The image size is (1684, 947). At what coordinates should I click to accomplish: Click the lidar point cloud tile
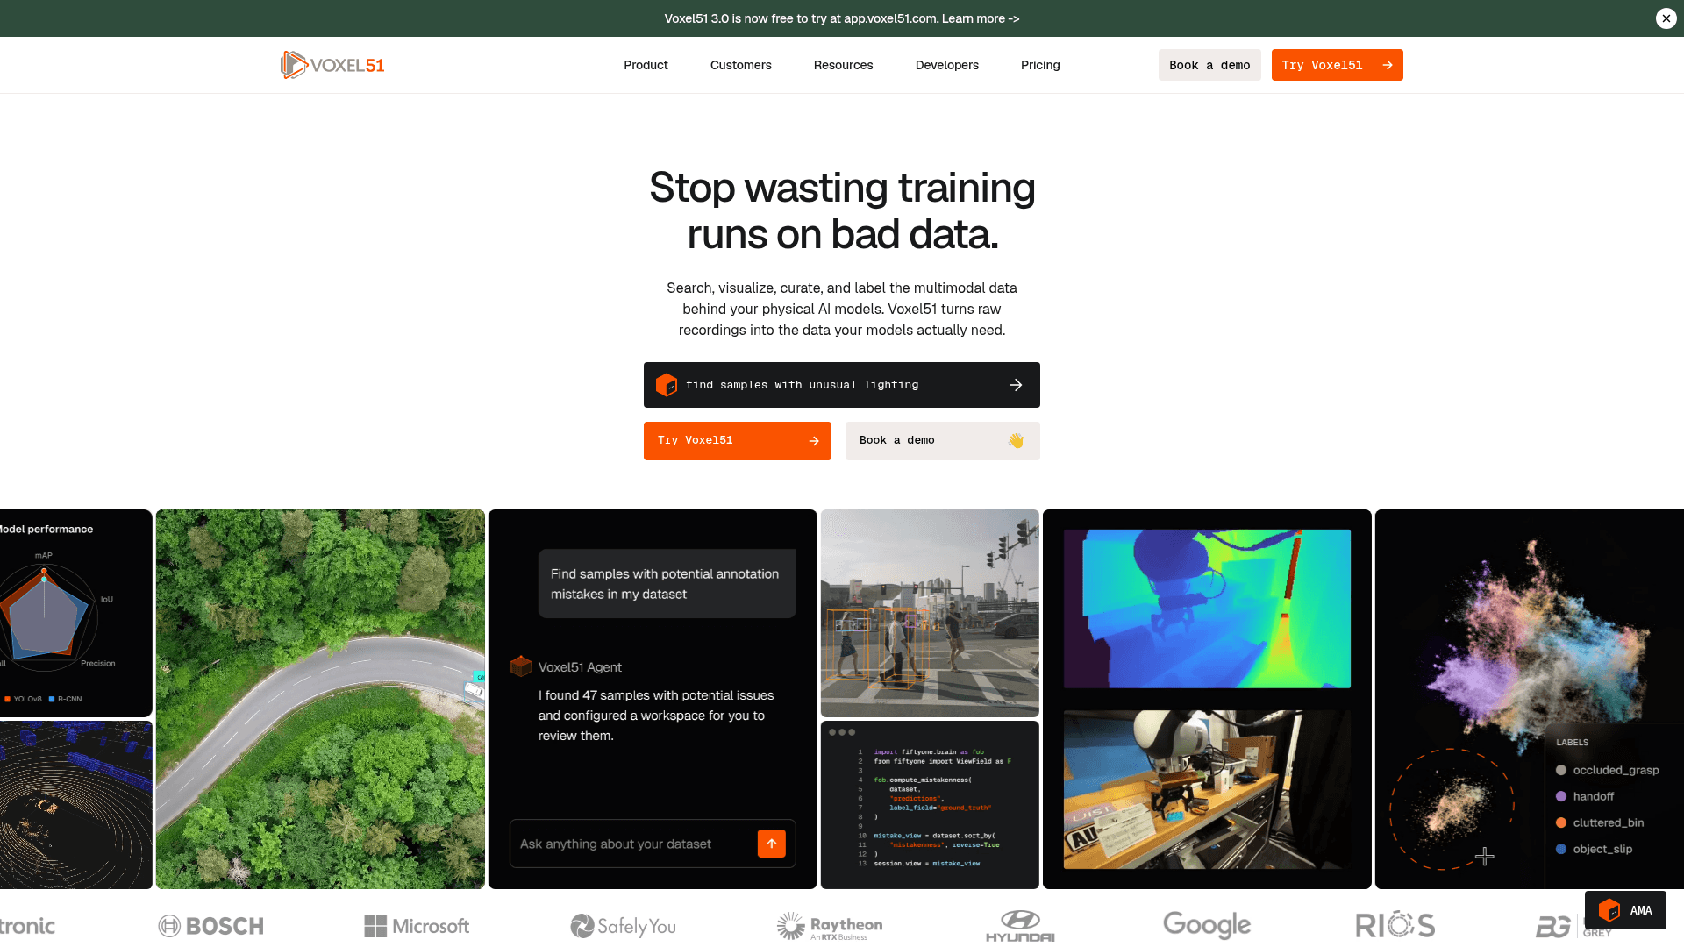75,805
